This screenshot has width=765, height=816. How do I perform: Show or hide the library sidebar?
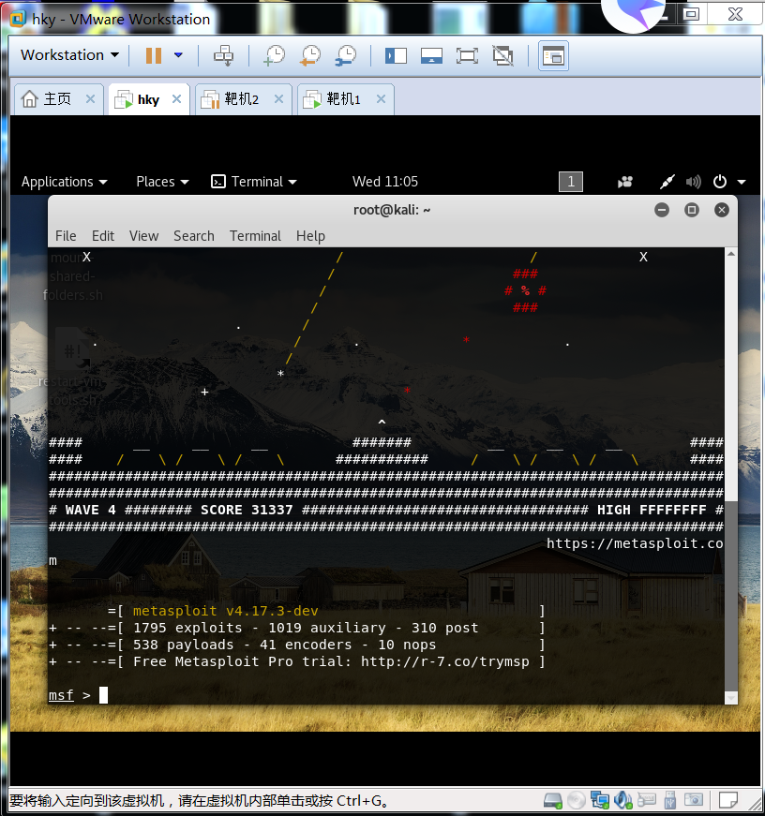click(x=396, y=55)
